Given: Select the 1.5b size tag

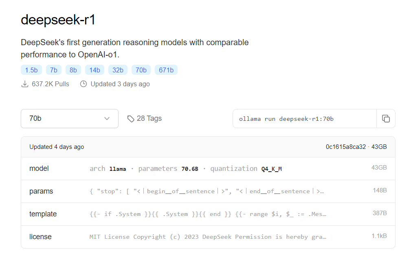Looking at the screenshot, I should [x=31, y=70].
